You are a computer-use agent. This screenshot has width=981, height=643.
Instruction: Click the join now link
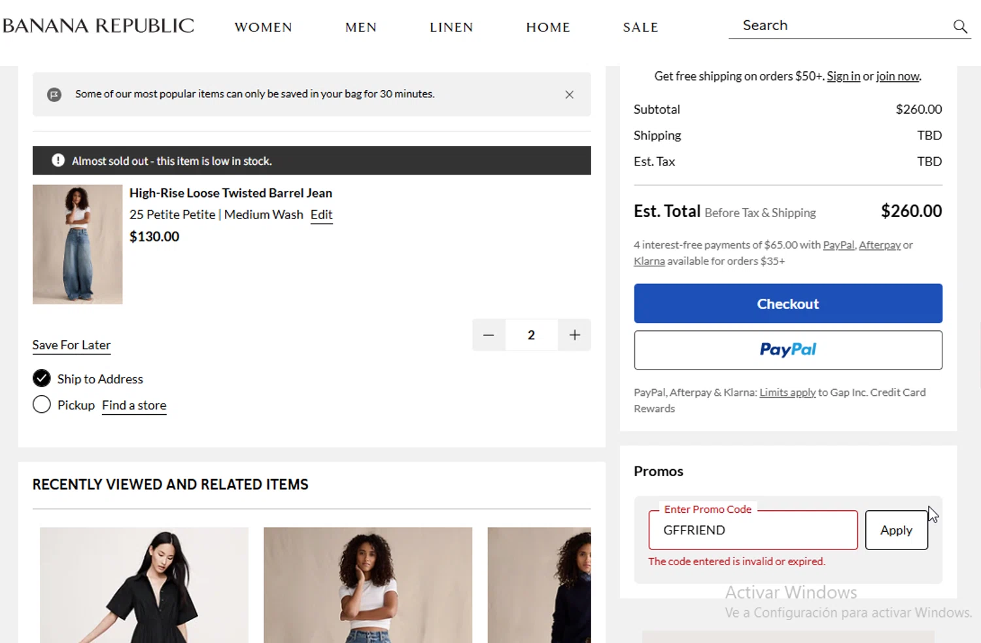pyautogui.click(x=898, y=76)
